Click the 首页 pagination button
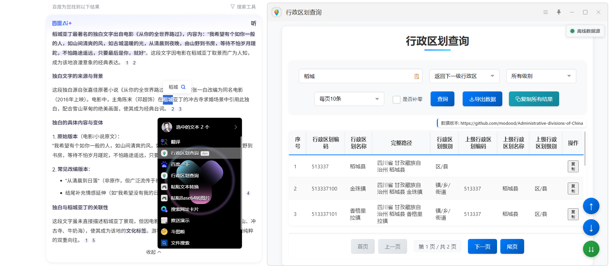The width and height of the screenshot is (616, 269). tap(363, 247)
